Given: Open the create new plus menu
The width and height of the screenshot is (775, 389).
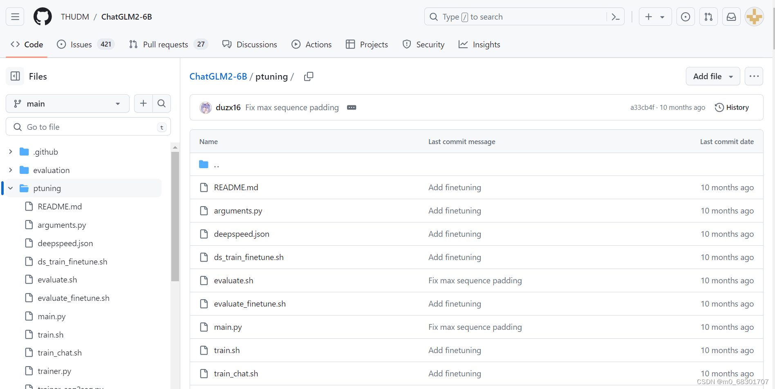Looking at the screenshot, I should click(x=655, y=17).
